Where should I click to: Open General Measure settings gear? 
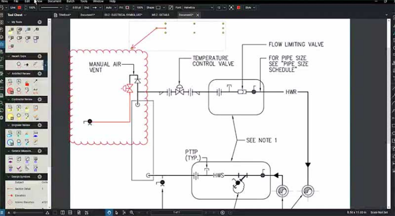[39, 151]
